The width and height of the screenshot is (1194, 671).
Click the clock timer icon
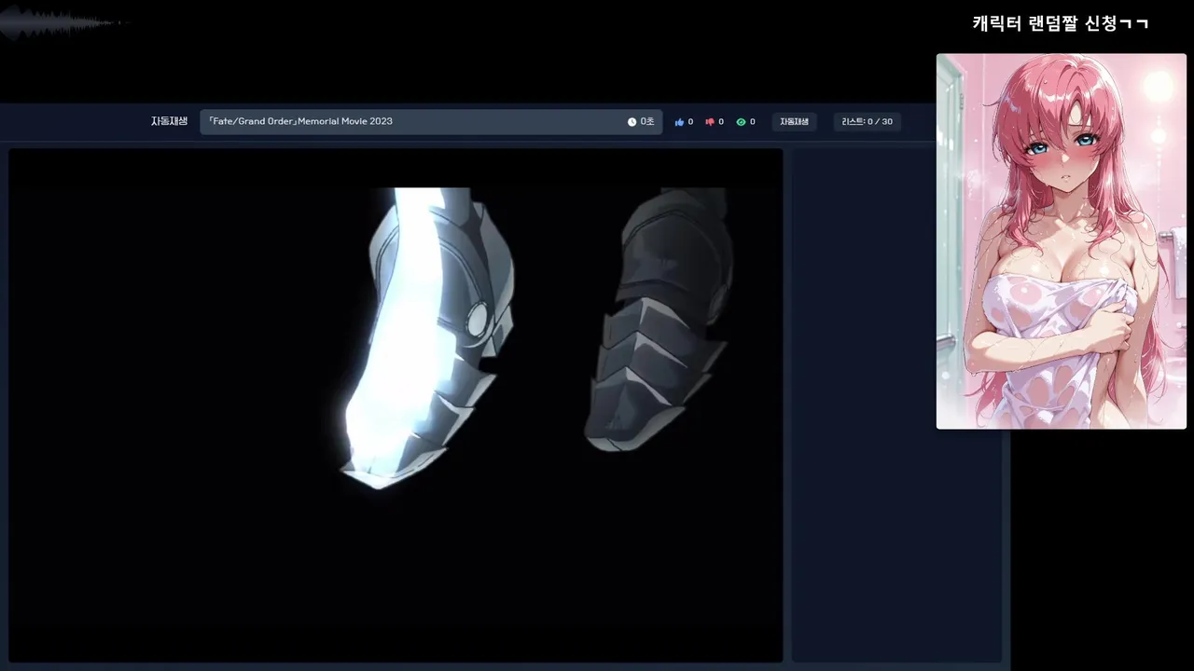click(x=632, y=122)
